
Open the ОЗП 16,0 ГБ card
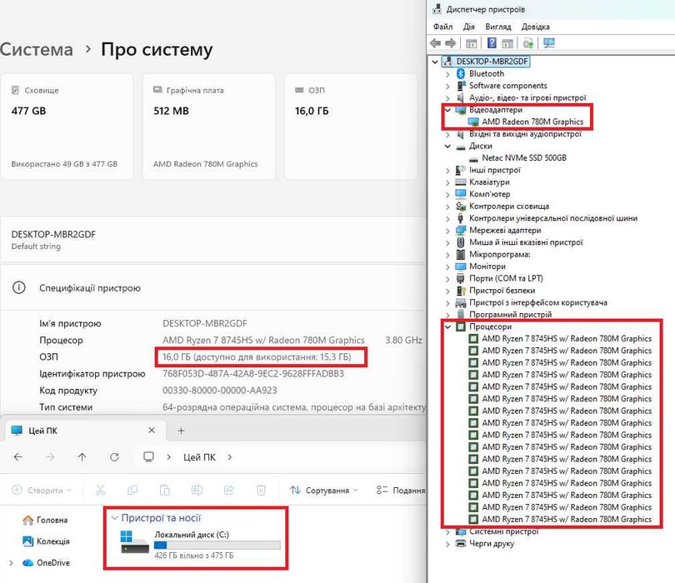[x=351, y=127]
